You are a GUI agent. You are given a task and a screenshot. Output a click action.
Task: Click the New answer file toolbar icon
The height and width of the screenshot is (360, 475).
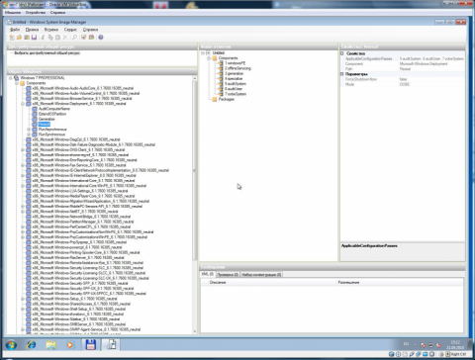(x=12, y=38)
